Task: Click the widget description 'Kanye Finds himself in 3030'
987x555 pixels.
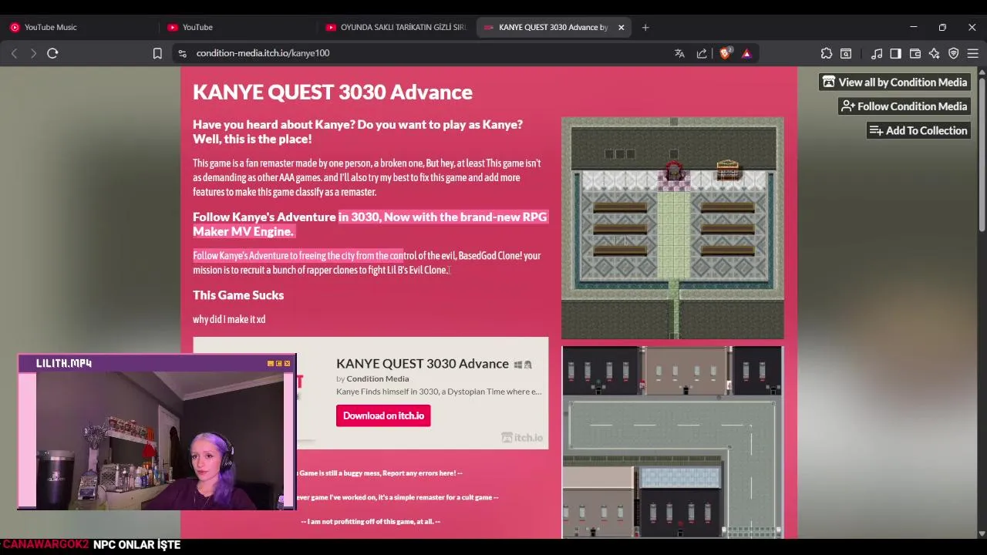Action: [x=439, y=392]
